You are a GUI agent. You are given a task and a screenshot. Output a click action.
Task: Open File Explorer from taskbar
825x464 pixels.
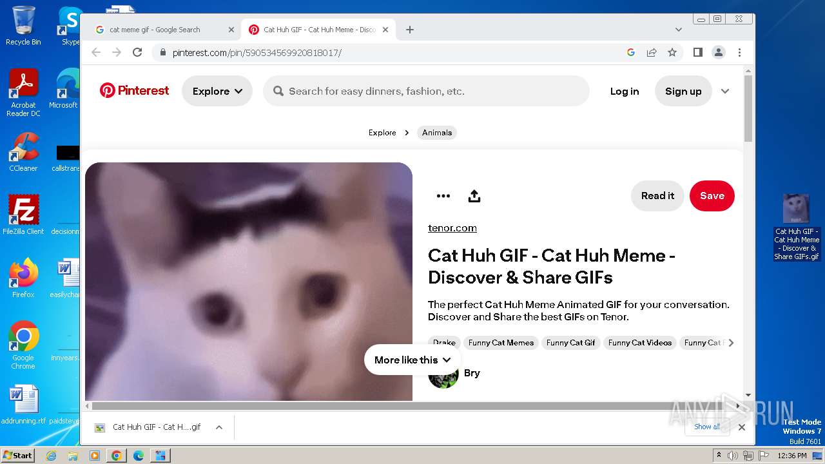point(73,456)
